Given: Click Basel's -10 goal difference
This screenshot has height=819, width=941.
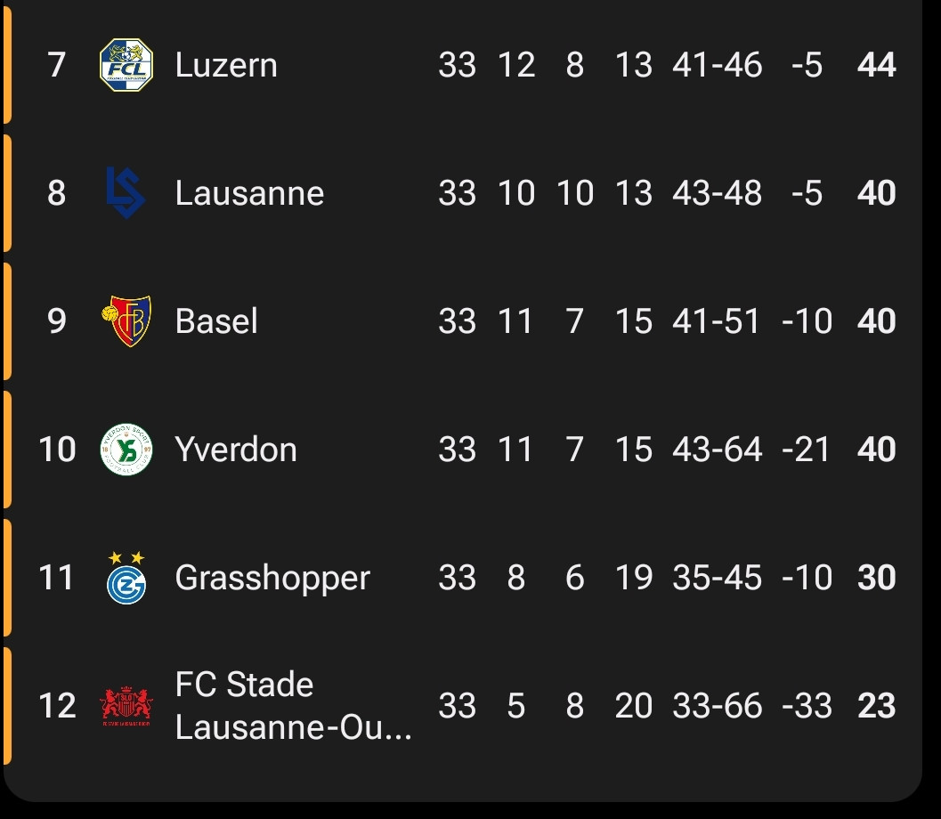Looking at the screenshot, I should pyautogui.click(x=807, y=321).
